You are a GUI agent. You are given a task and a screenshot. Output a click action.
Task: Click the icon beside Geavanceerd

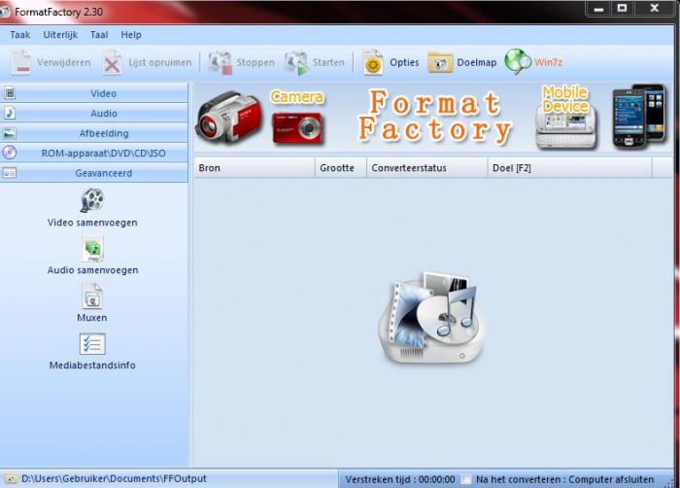tap(10, 173)
